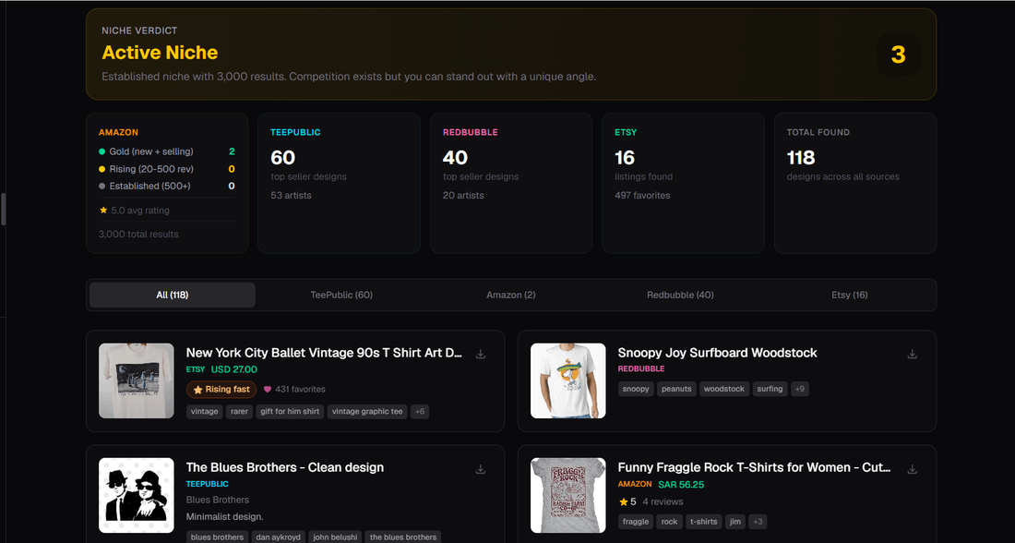The height and width of the screenshot is (543, 1015).
Task: Expand the +9 more tags chip
Action: click(800, 389)
